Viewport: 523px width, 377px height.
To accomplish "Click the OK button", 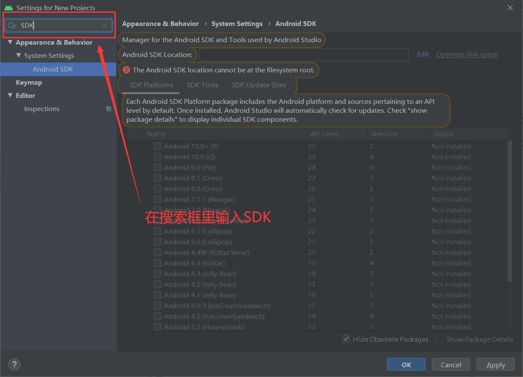I will (x=406, y=365).
